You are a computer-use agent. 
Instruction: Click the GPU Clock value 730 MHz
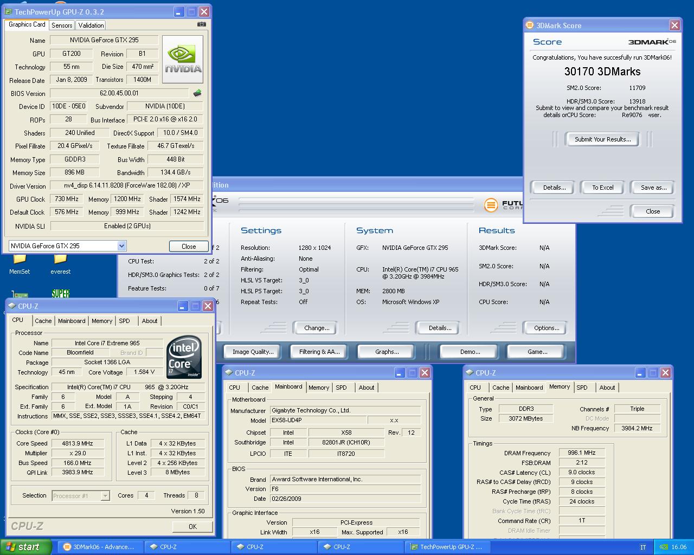click(x=67, y=199)
